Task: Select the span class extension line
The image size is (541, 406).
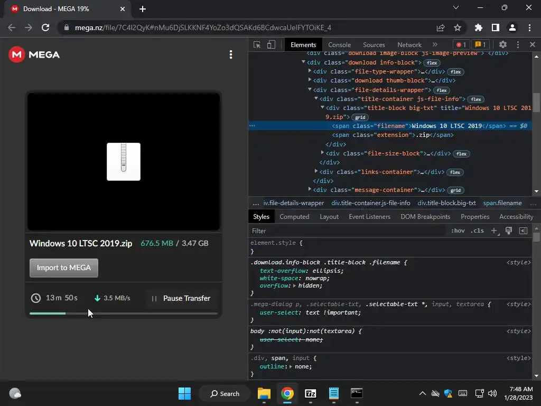Action: point(393,135)
